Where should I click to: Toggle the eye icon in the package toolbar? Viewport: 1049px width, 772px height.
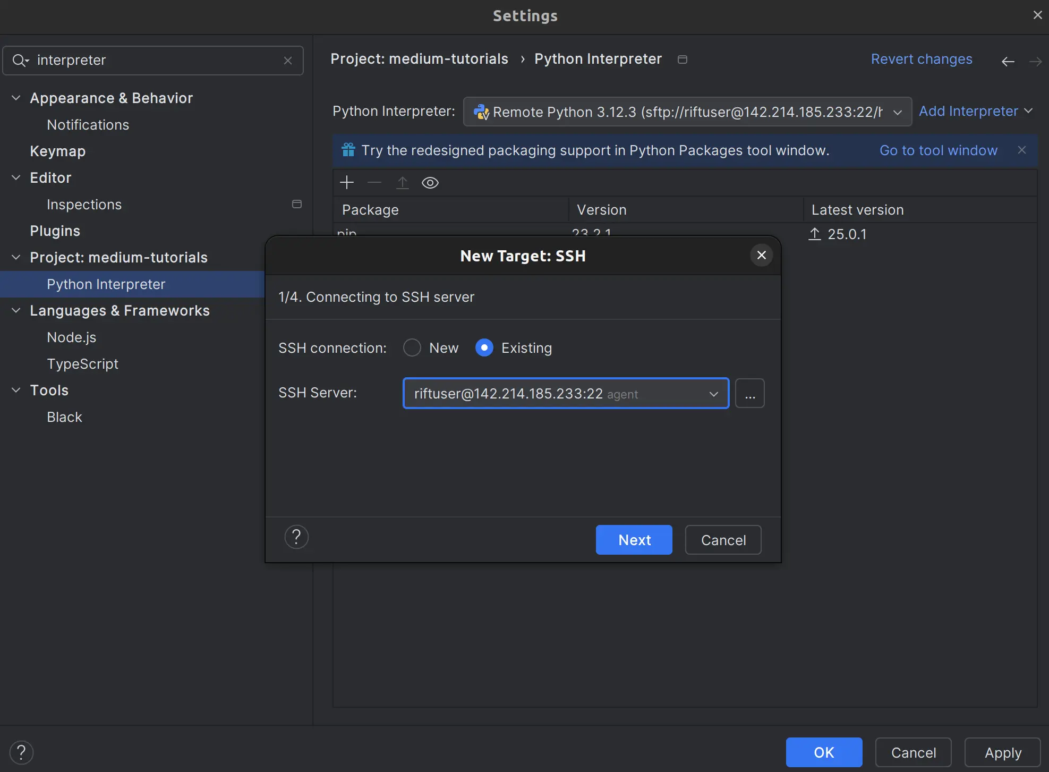coord(430,182)
